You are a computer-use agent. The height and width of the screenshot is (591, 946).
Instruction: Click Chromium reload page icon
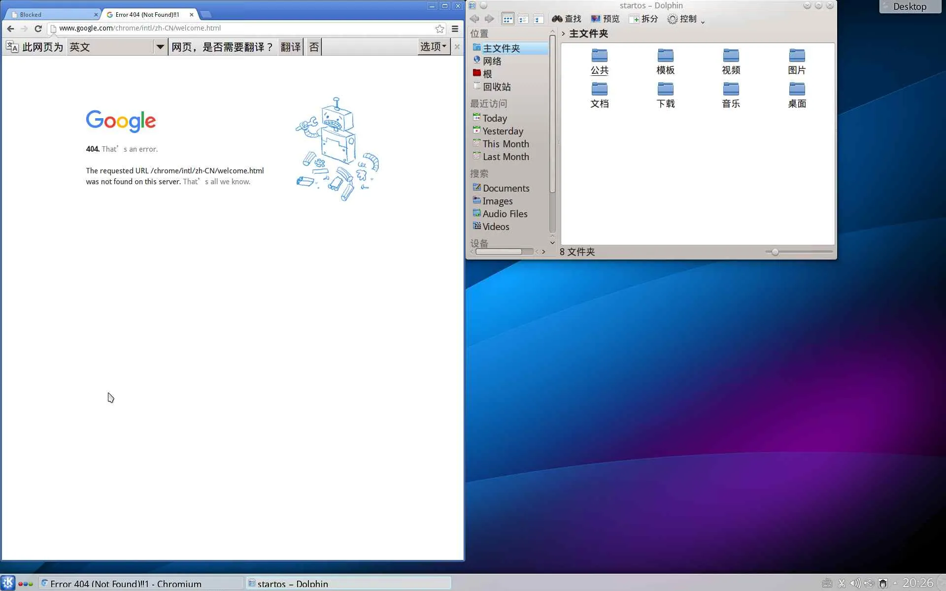coord(38,29)
